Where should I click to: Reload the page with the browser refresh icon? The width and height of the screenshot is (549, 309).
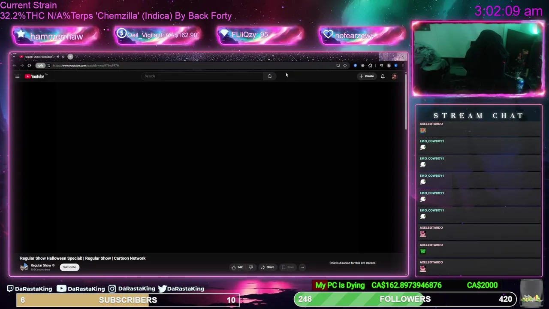coord(29,66)
